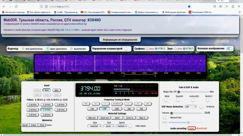Image resolution: width=243 pixels, height=136 pixels.
Task: Open the YouTube 'Чем измерить ВЧ' bookmark
Action: [93, 12]
